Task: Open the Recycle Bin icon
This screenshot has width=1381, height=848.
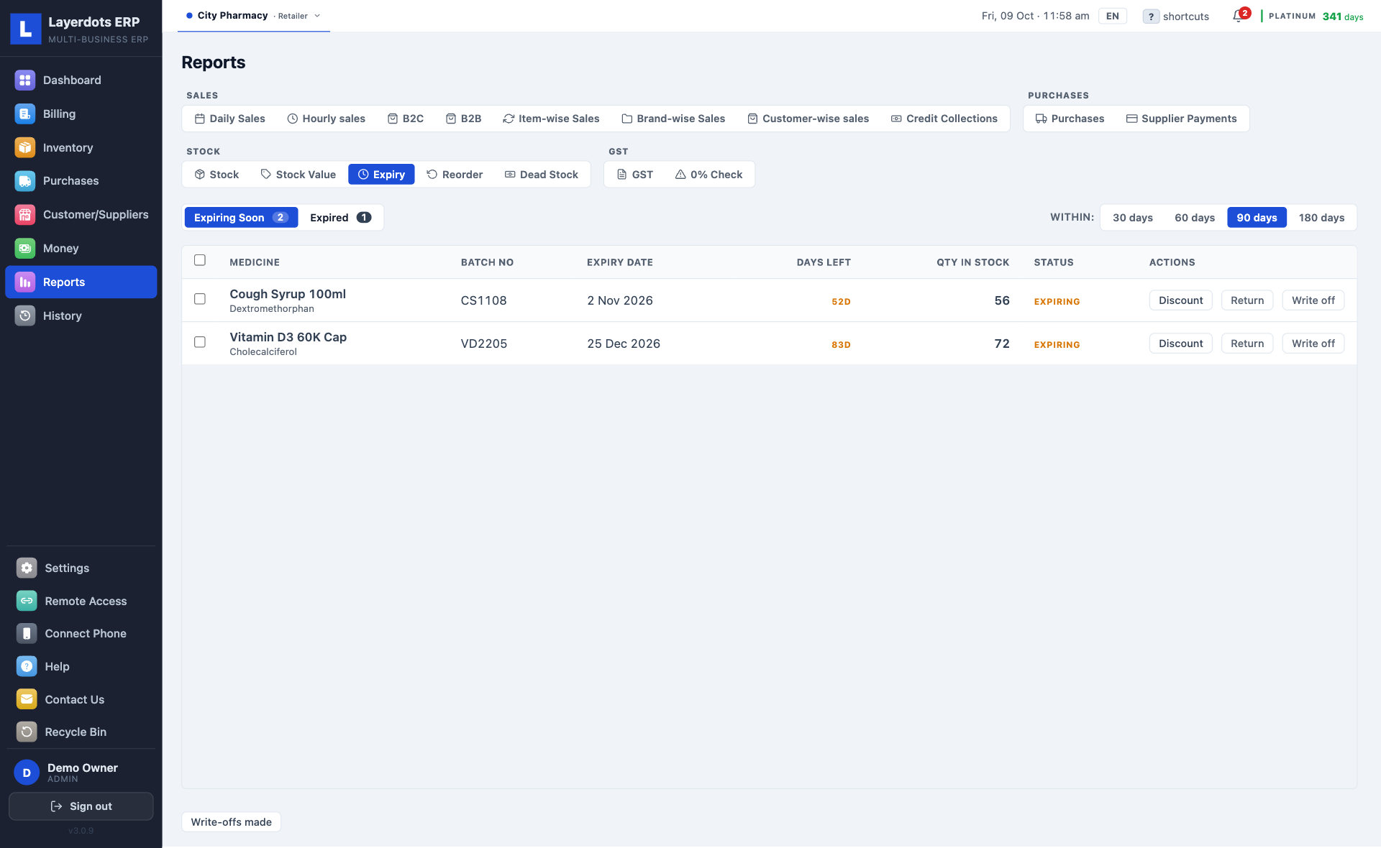Action: point(27,732)
